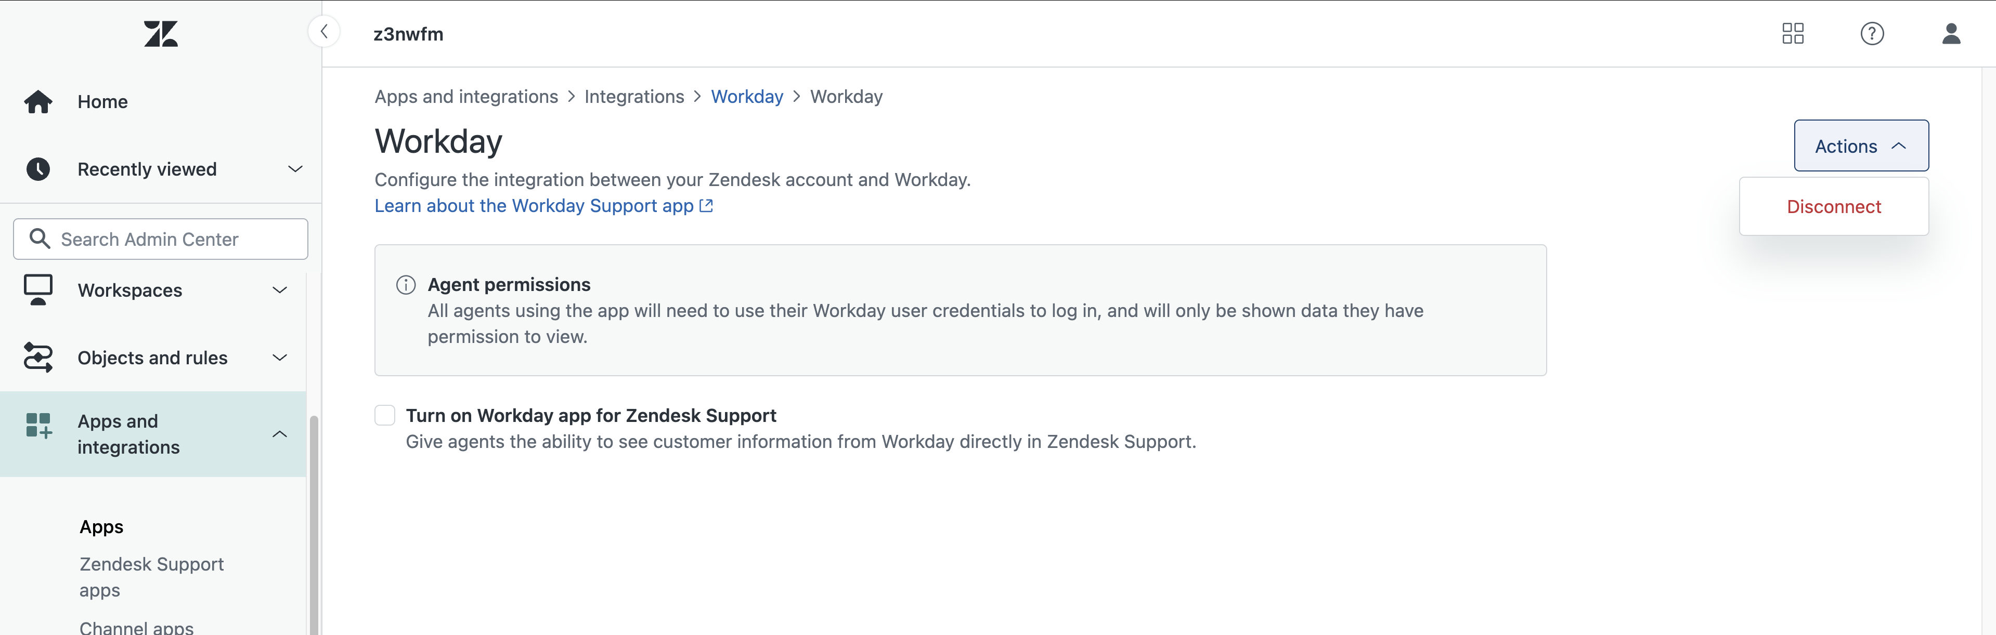The image size is (1996, 635).
Task: Click the Workday page heading
Action: 438,141
